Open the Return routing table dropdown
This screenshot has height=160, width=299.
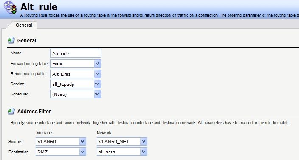pyautogui.click(x=75, y=74)
